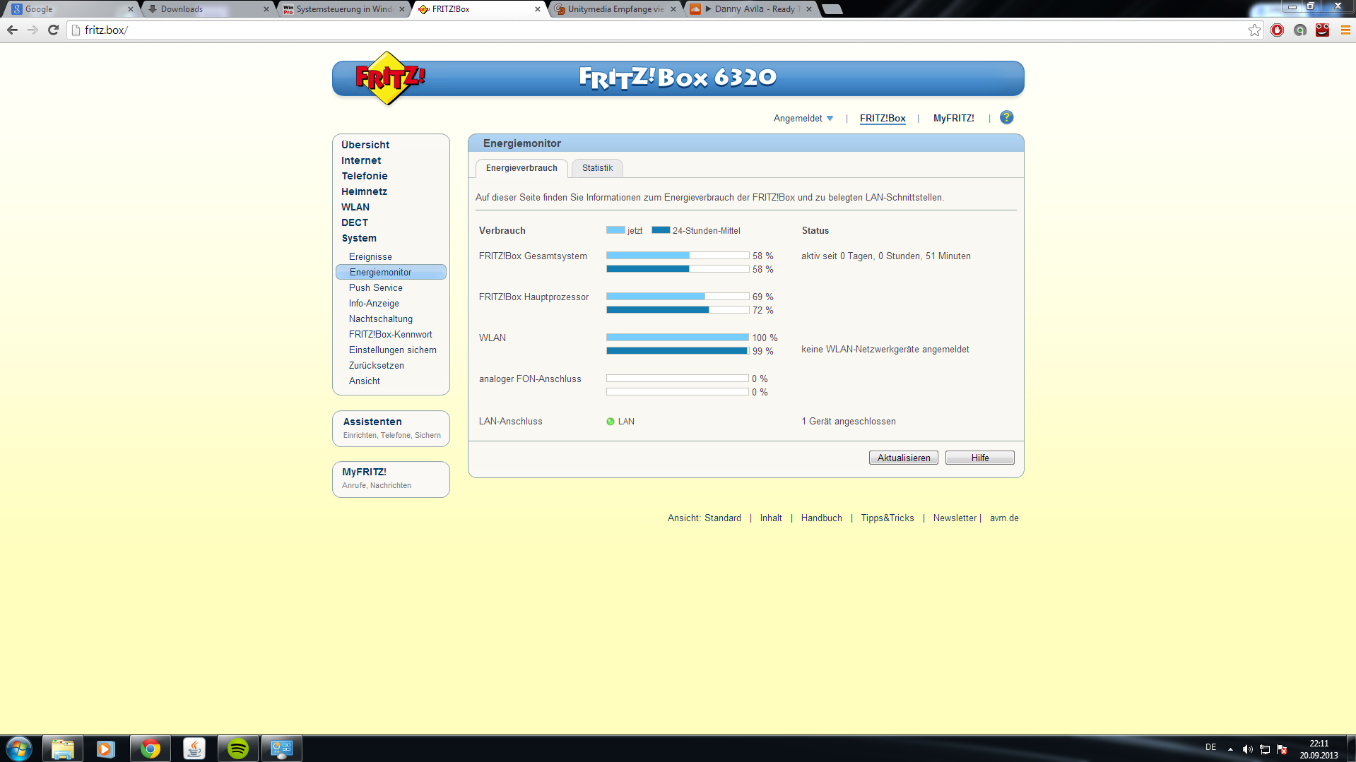Close the Downloads tab

coord(266,9)
